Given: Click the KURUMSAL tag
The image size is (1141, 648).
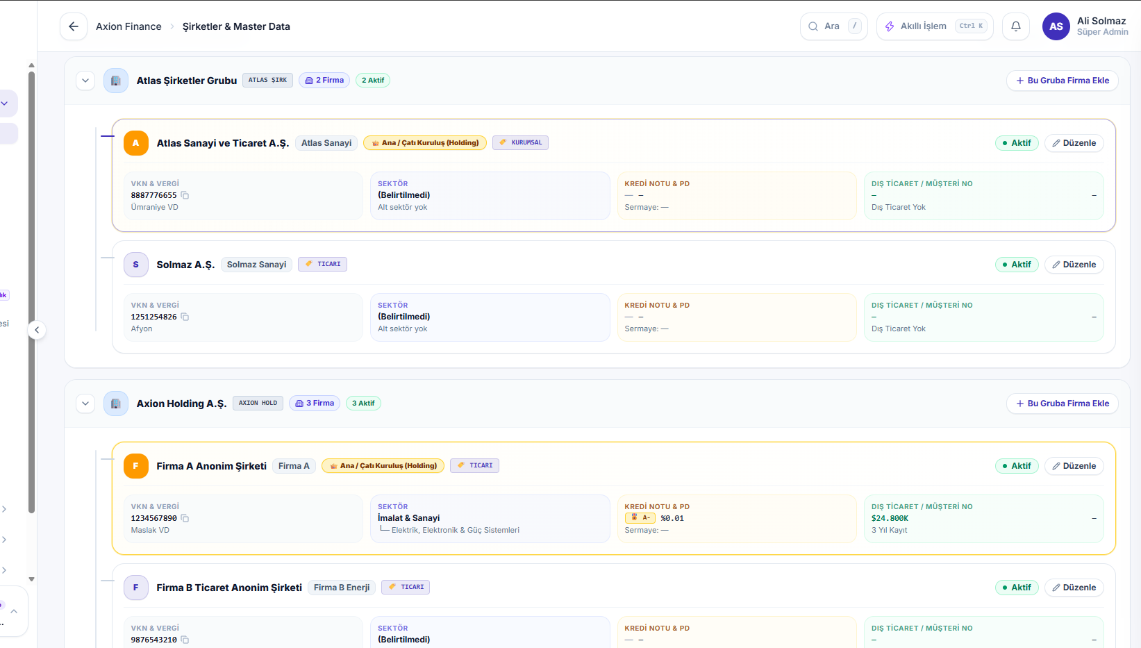Looking at the screenshot, I should pyautogui.click(x=521, y=143).
